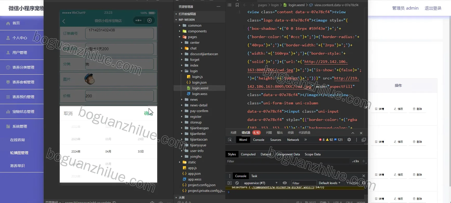Select 2023年 in the year picker column
This screenshot has width=451, height=203.
(76, 139)
